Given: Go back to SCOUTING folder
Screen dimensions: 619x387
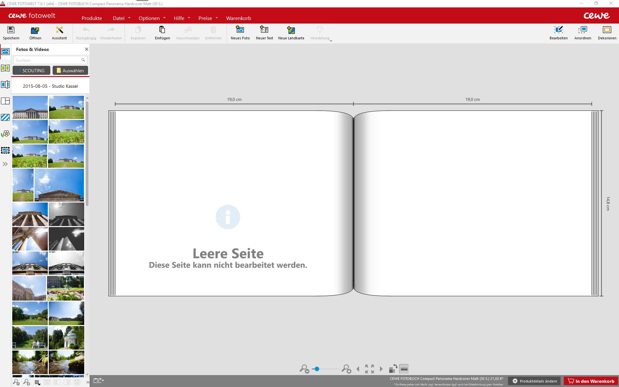Looking at the screenshot, I should tap(31, 70).
